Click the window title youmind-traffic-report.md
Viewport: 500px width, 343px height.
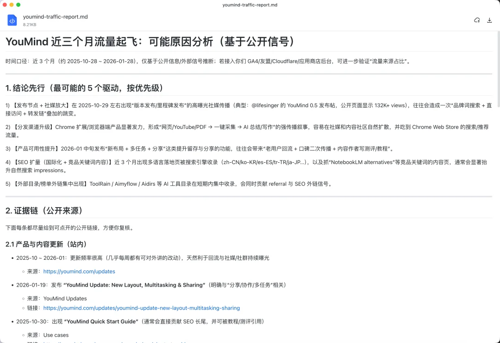click(x=250, y=5)
